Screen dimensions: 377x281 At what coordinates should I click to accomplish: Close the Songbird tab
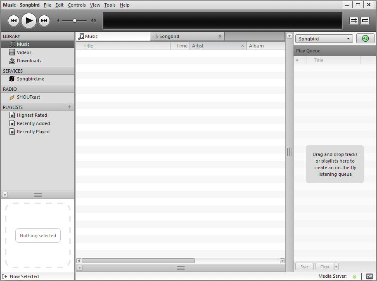pyautogui.click(x=220, y=36)
